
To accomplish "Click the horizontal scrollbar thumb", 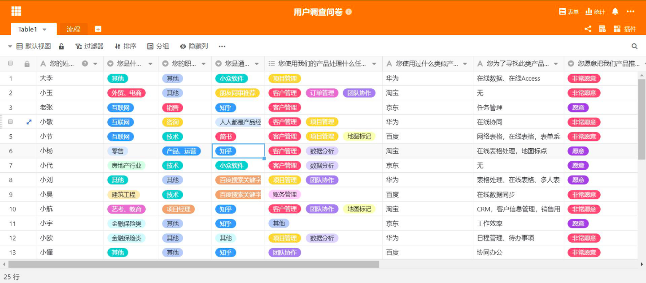I will point(193,264).
